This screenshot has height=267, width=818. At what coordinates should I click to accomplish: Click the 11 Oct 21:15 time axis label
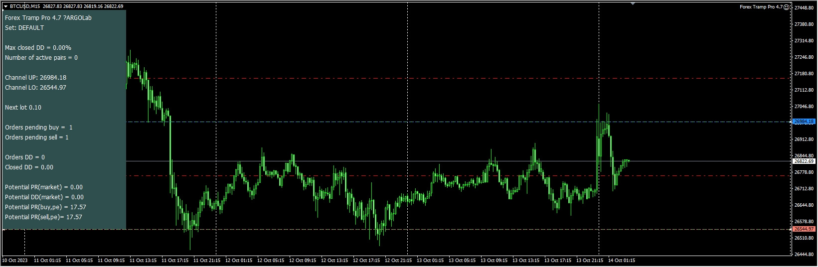(207, 261)
